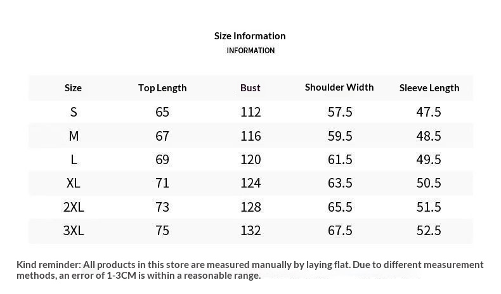
Task: Click the Sleeve Length column header
Action: [429, 88]
